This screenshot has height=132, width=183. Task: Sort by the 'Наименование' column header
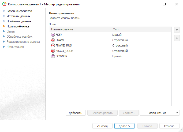click(80, 29)
